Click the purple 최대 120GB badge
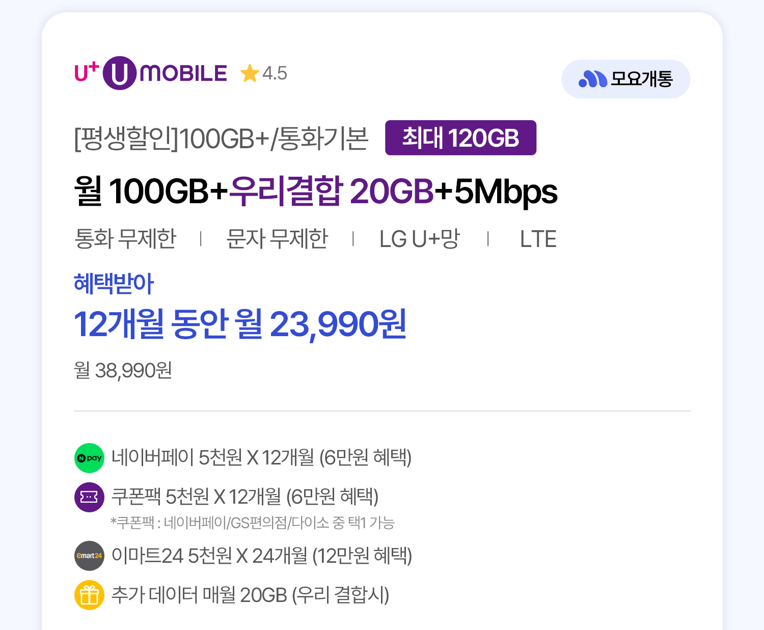The height and width of the screenshot is (630, 764). coord(460,138)
